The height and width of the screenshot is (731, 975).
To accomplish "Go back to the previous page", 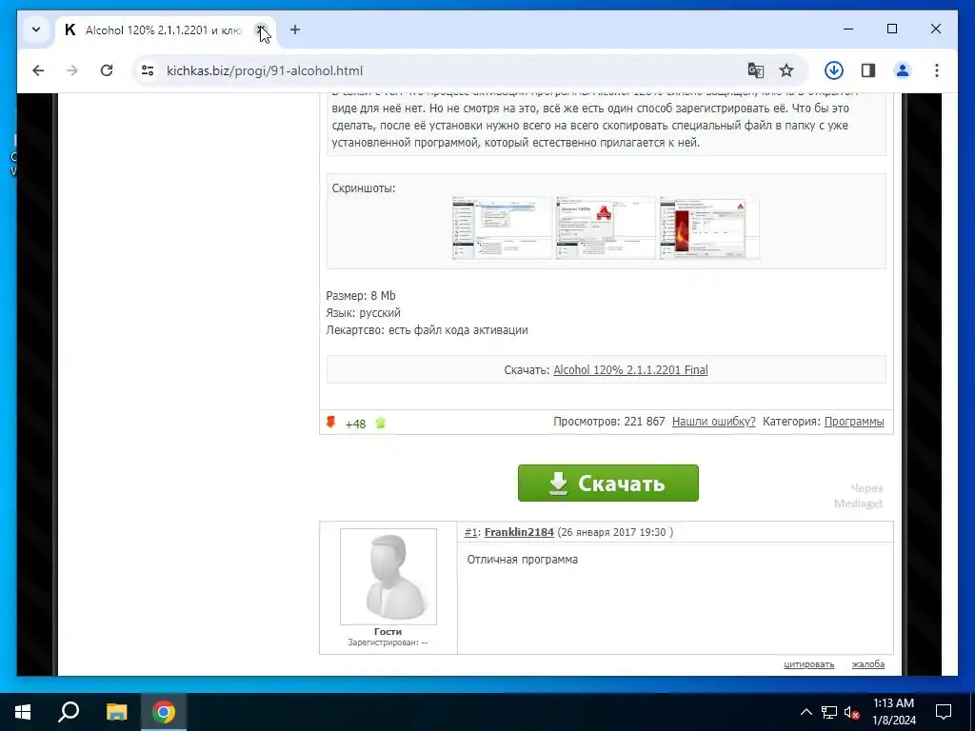I will pyautogui.click(x=38, y=70).
